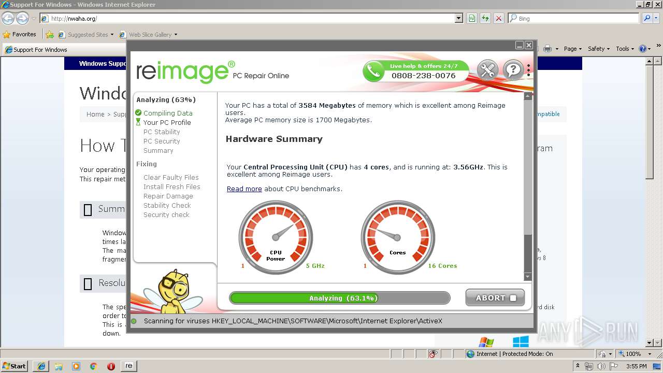The height and width of the screenshot is (373, 663).
Task: Open Windows Media Player taskbar icon
Action: 76,366
